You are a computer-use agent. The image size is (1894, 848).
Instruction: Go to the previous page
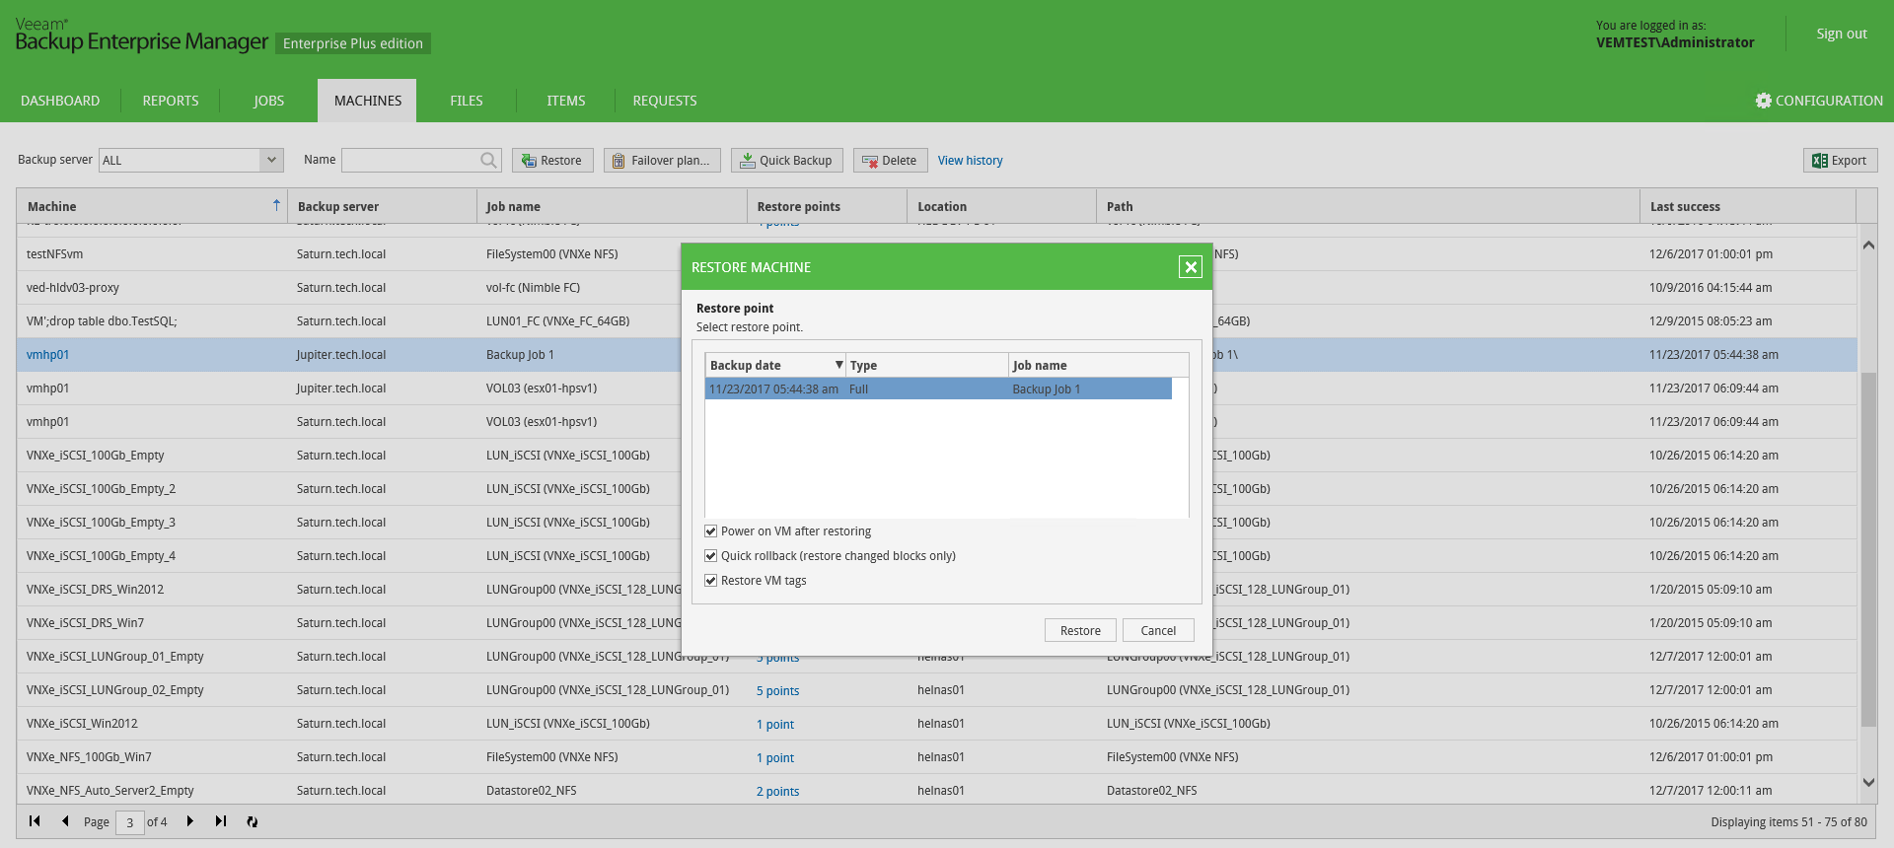coord(65,821)
